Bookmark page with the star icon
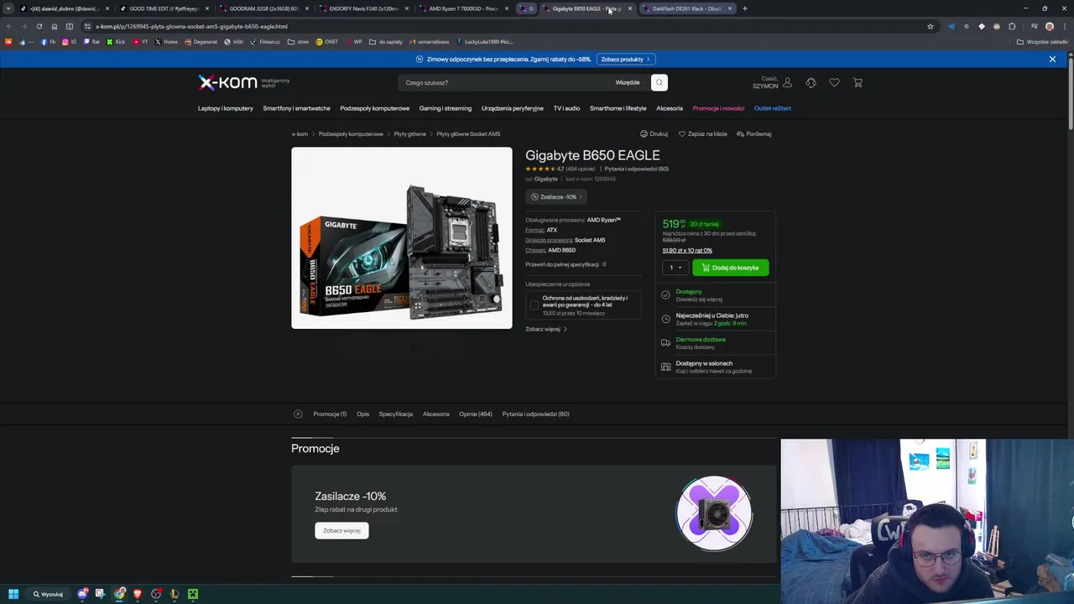 coord(931,26)
